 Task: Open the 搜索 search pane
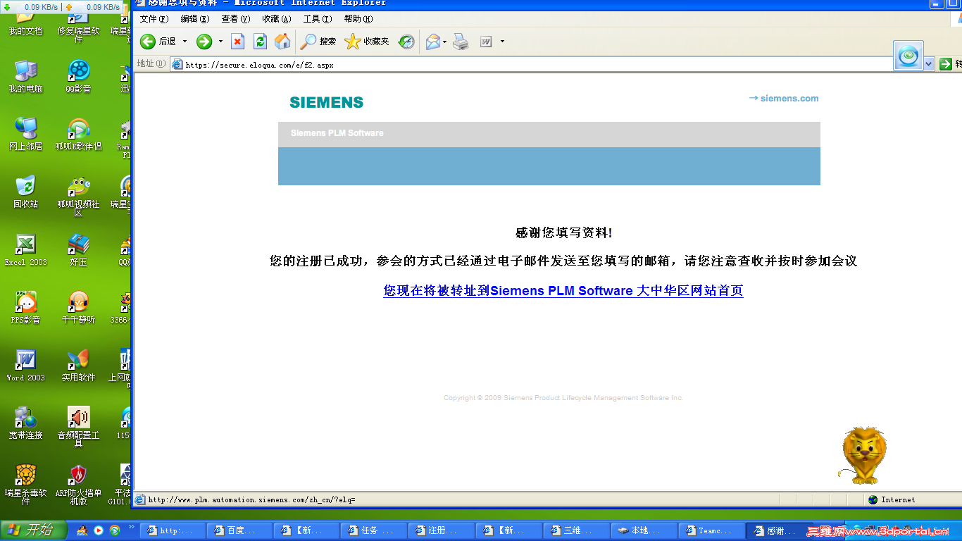pyautogui.click(x=318, y=42)
